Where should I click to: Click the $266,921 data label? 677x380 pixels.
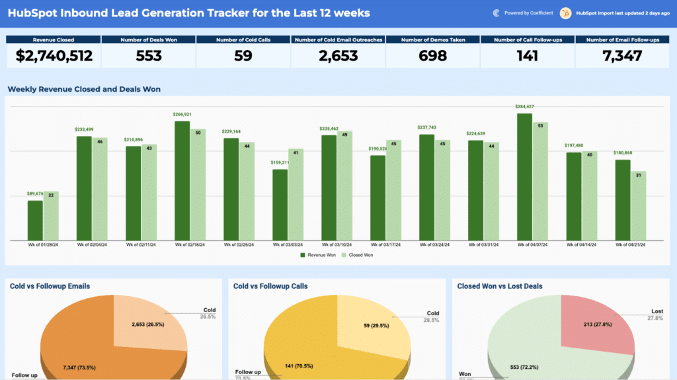click(182, 114)
